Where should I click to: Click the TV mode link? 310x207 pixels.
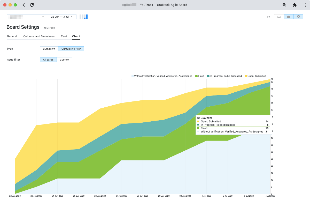(268, 17)
